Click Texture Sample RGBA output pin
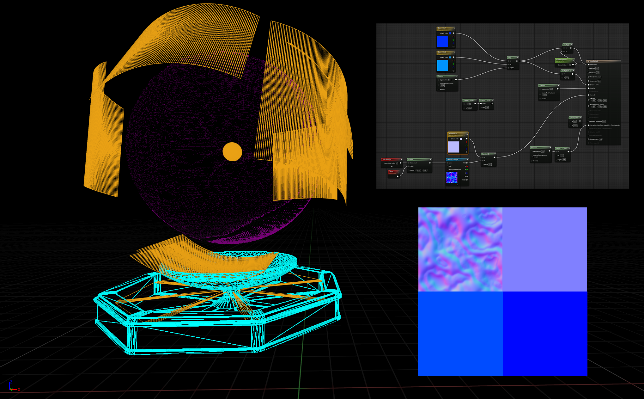Screen dimensions: 644x399 [467, 180]
